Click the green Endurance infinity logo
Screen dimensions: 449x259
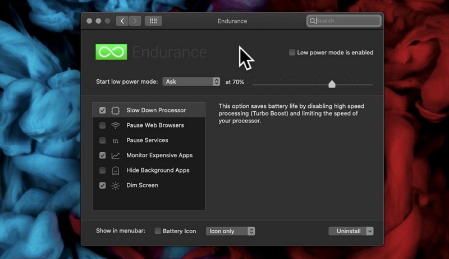tap(111, 52)
